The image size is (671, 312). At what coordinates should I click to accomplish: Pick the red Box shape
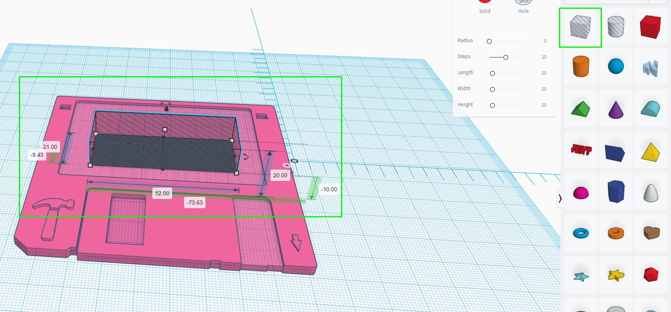coord(650,27)
